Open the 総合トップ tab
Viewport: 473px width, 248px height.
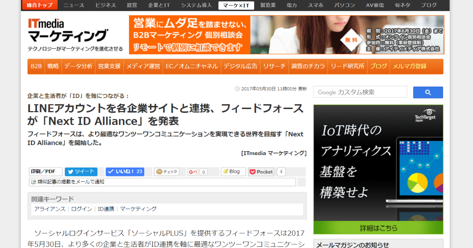40,5
